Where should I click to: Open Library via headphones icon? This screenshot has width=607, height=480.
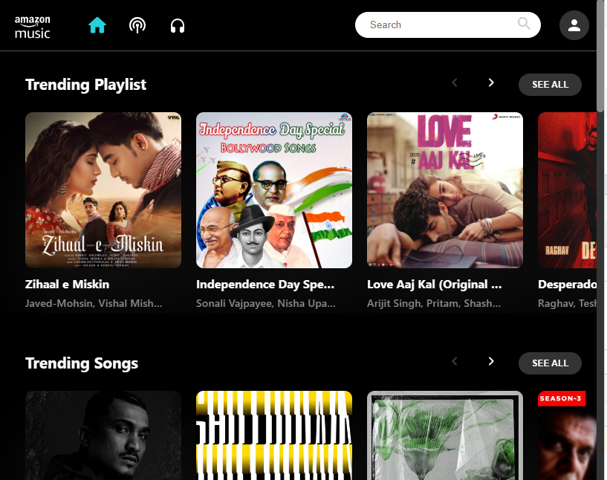tap(178, 26)
